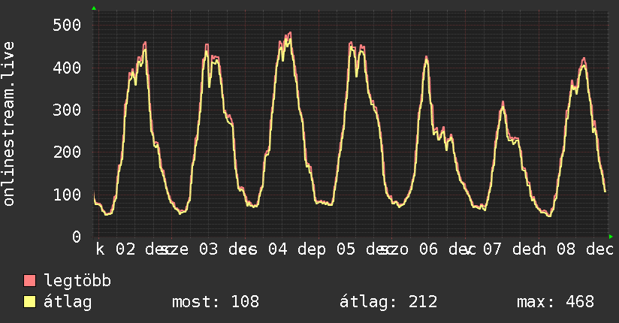The height and width of the screenshot is (323, 619).
Task: Click the 'átlag: 212' statistic
Action: [x=388, y=302]
